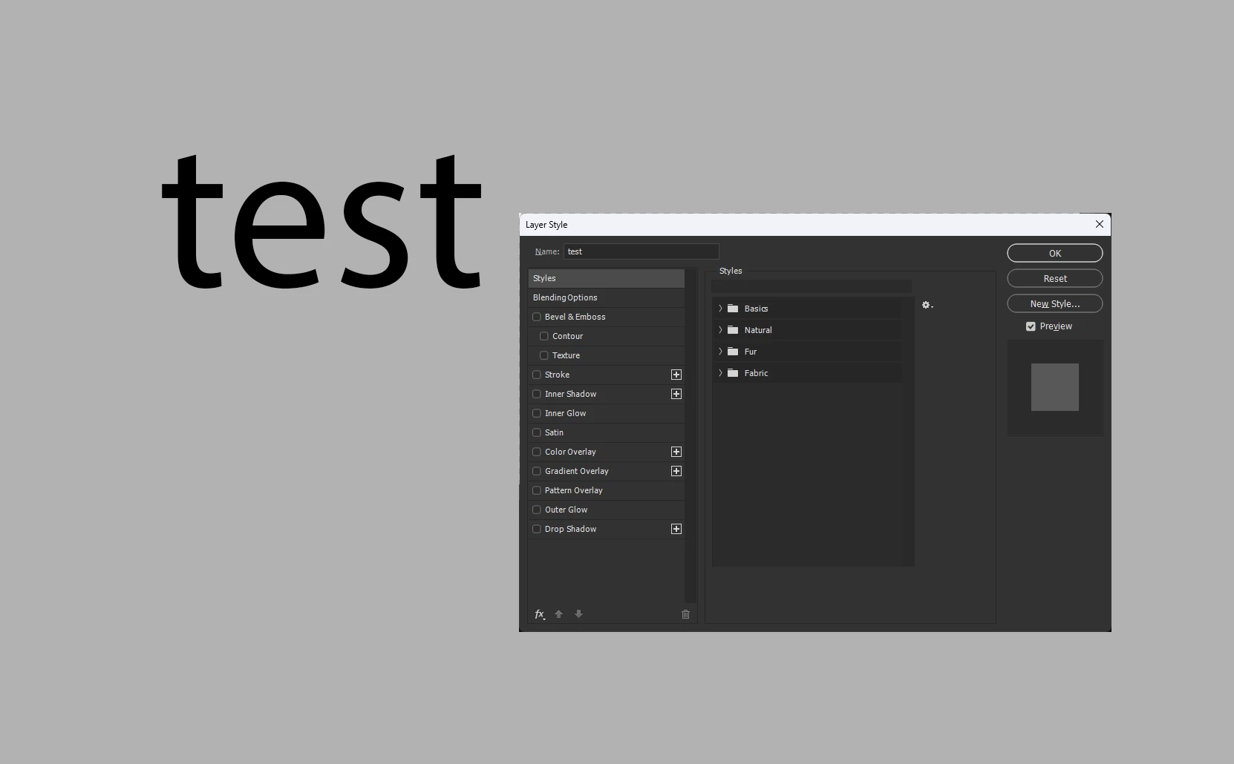Enable the Gradient Overlay checkbox

point(537,471)
